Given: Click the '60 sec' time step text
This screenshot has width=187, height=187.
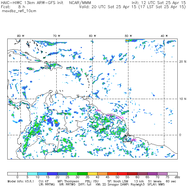Looking at the screenshot, I should click(x=171, y=181).
